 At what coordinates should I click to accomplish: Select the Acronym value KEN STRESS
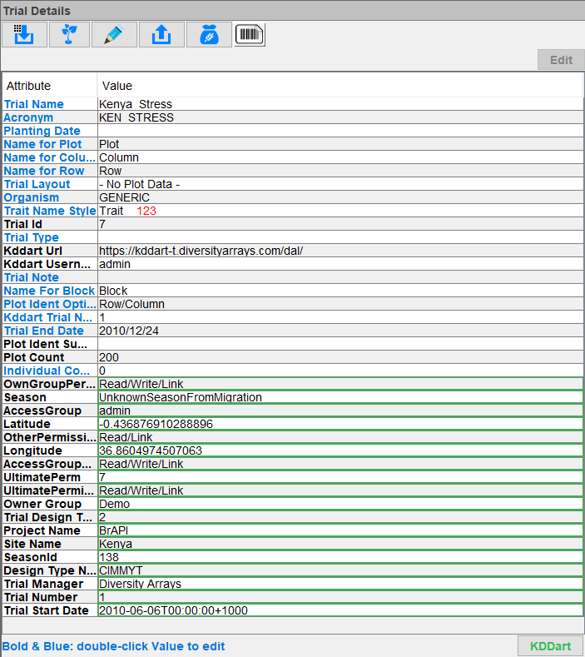point(340,117)
